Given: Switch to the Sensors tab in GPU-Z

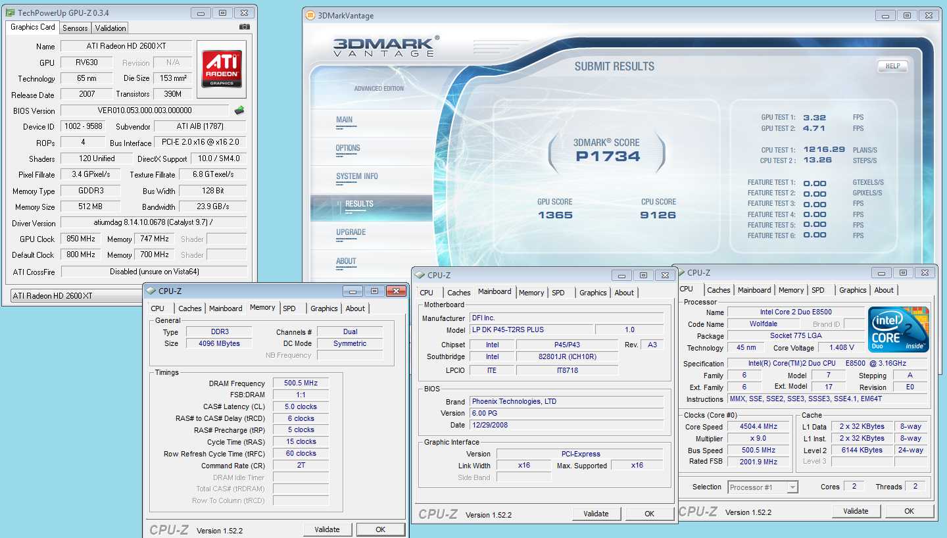Looking at the screenshot, I should click(x=75, y=28).
